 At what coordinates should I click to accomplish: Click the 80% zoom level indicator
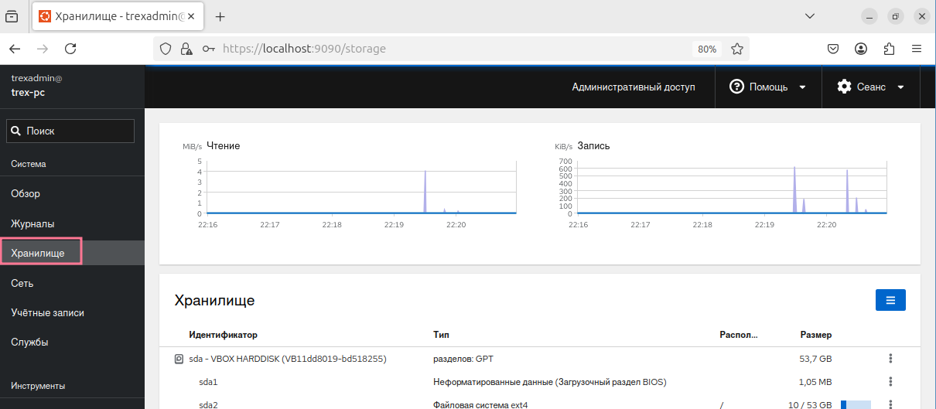pos(707,49)
